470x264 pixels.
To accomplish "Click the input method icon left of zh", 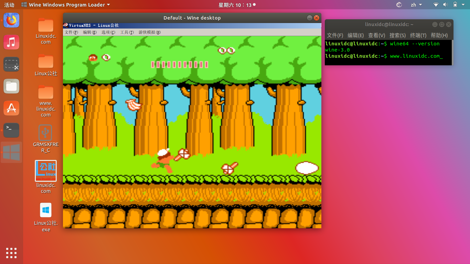I will pos(399,5).
